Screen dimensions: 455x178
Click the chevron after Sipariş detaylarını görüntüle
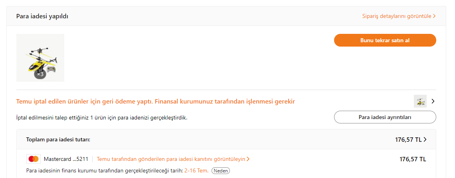[434, 16]
